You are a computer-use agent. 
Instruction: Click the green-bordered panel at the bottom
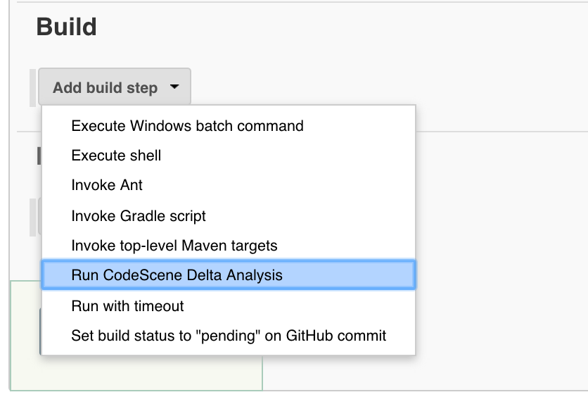[141, 373]
